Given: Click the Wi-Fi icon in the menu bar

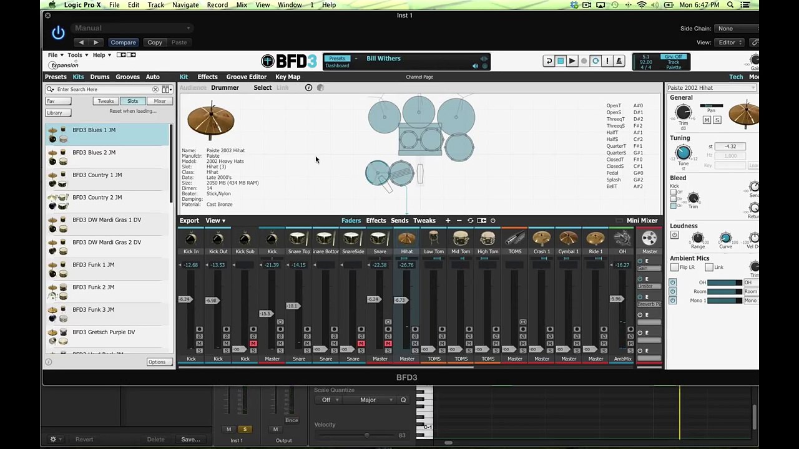Looking at the screenshot, I should click(x=642, y=5).
